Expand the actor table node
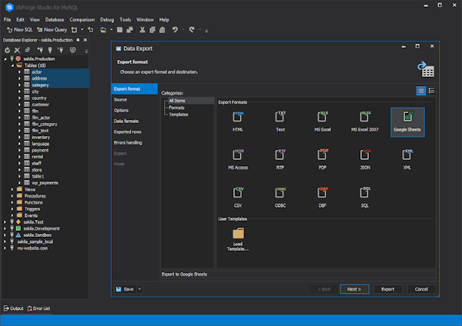 pos(19,72)
